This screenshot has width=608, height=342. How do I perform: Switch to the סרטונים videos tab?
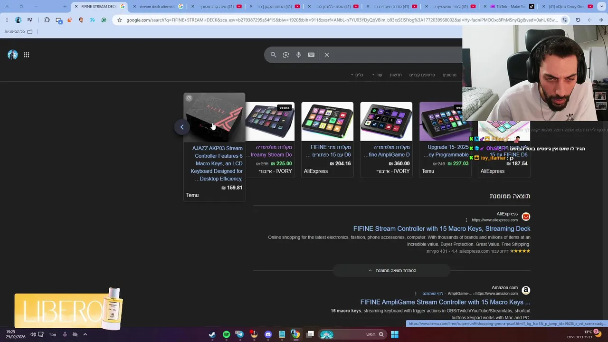tap(449, 75)
